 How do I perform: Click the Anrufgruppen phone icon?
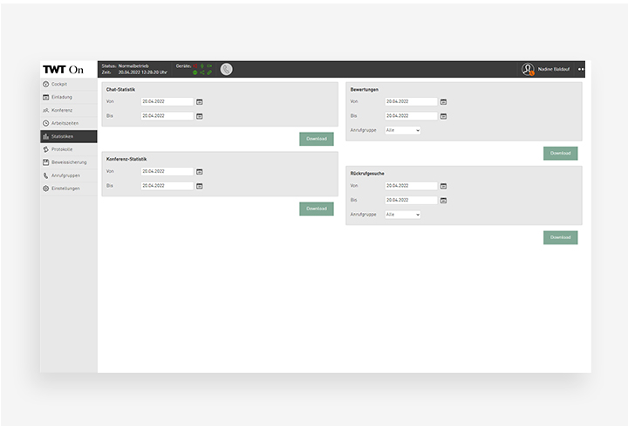click(x=45, y=175)
